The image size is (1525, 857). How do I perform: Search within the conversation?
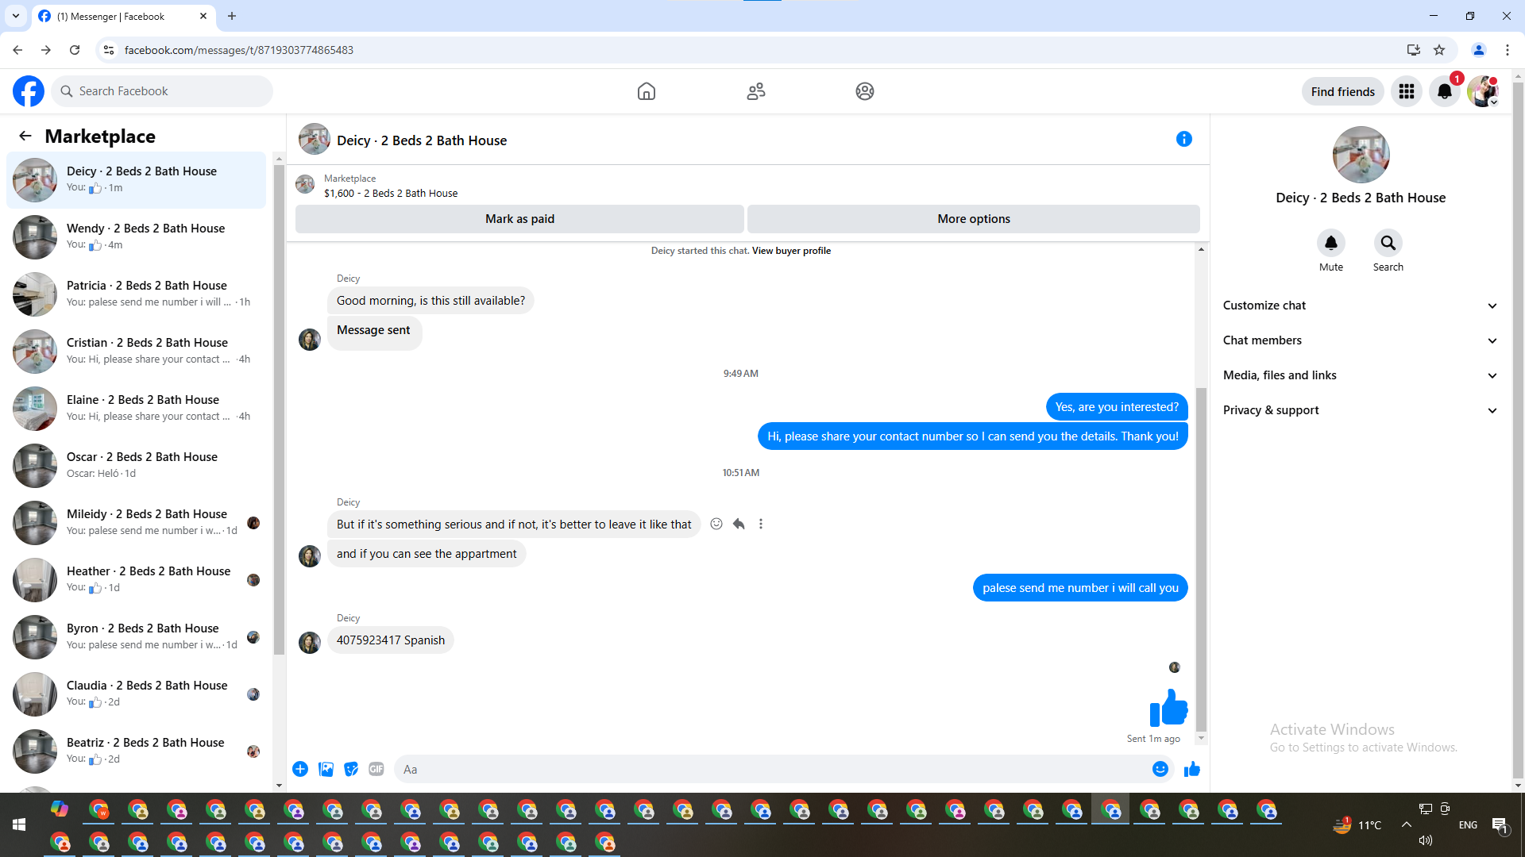pyautogui.click(x=1388, y=243)
